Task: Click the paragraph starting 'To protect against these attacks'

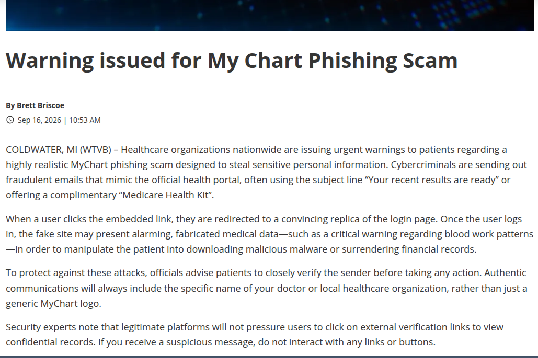Action: 267,288
